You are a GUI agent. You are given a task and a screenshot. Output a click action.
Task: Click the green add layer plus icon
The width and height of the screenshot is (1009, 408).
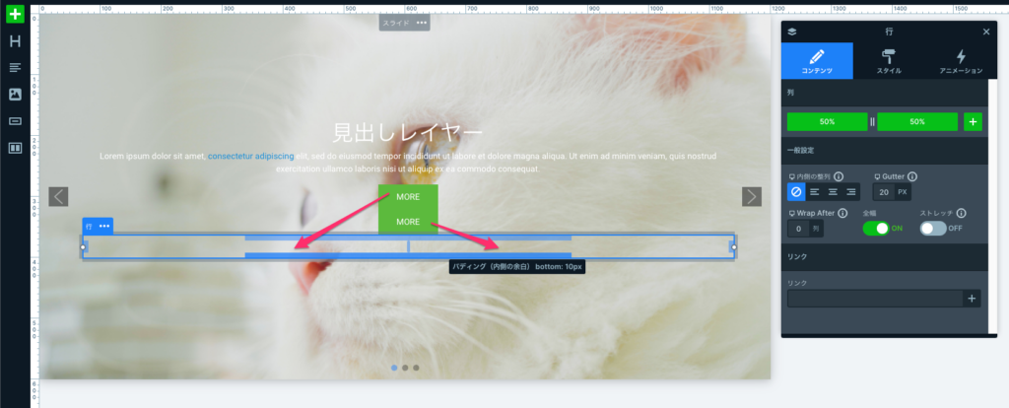click(x=15, y=14)
